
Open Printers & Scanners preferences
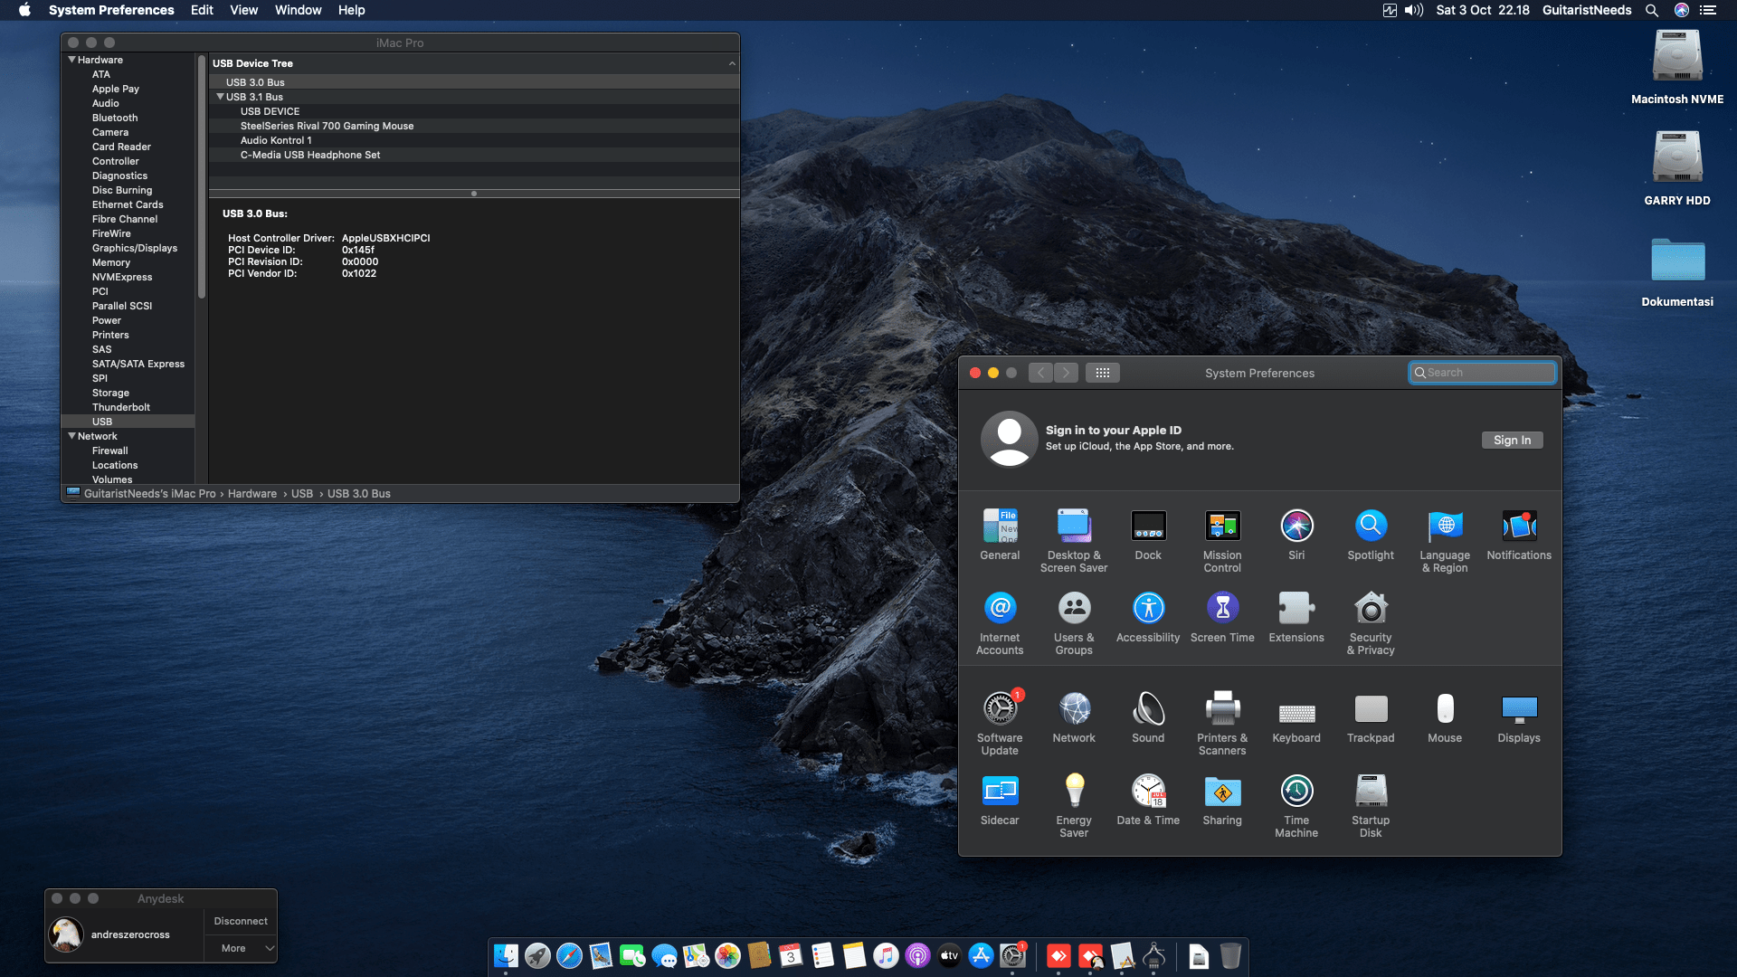click(x=1222, y=723)
